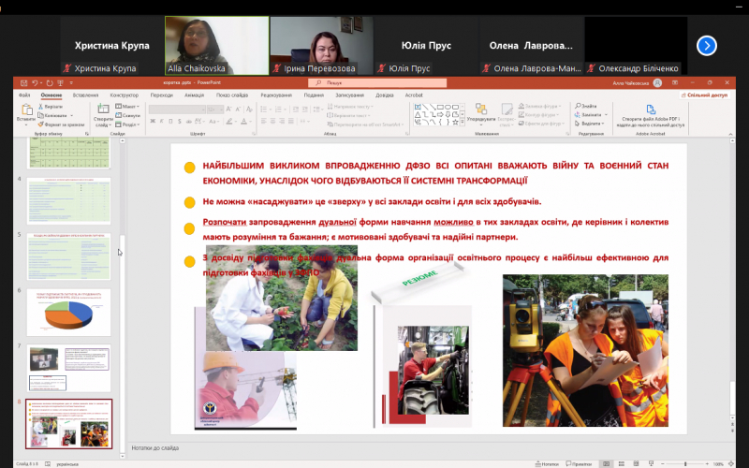
Task: Expand the shapes gallery More arrow
Action: 463,123
